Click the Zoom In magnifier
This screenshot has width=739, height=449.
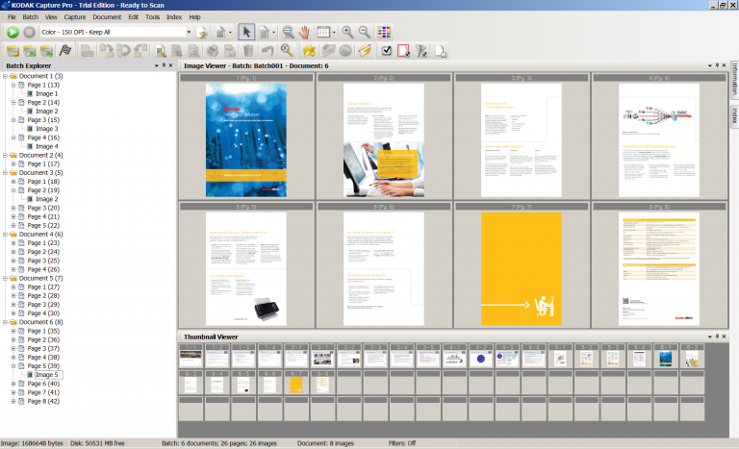347,32
